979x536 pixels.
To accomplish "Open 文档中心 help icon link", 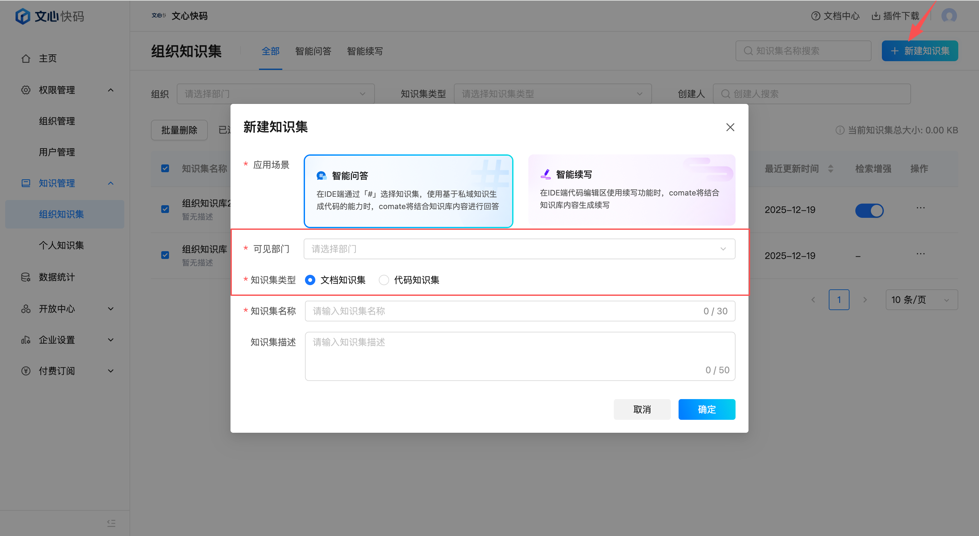I will click(815, 16).
